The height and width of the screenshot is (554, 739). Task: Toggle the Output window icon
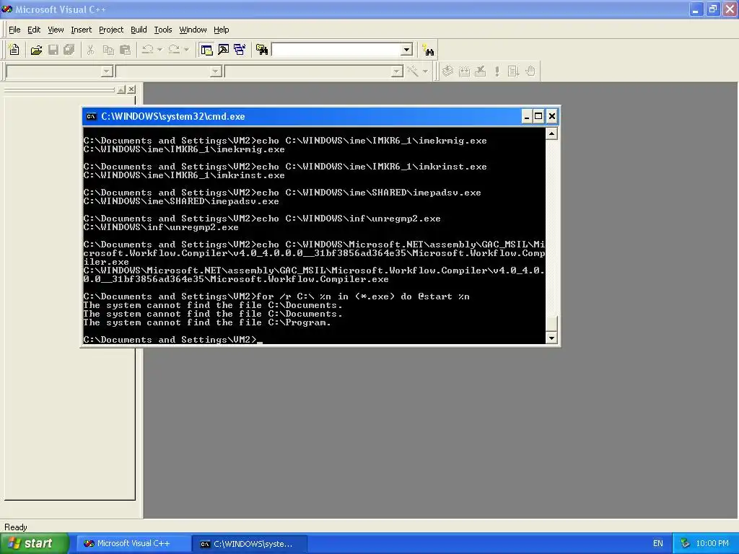224,50
